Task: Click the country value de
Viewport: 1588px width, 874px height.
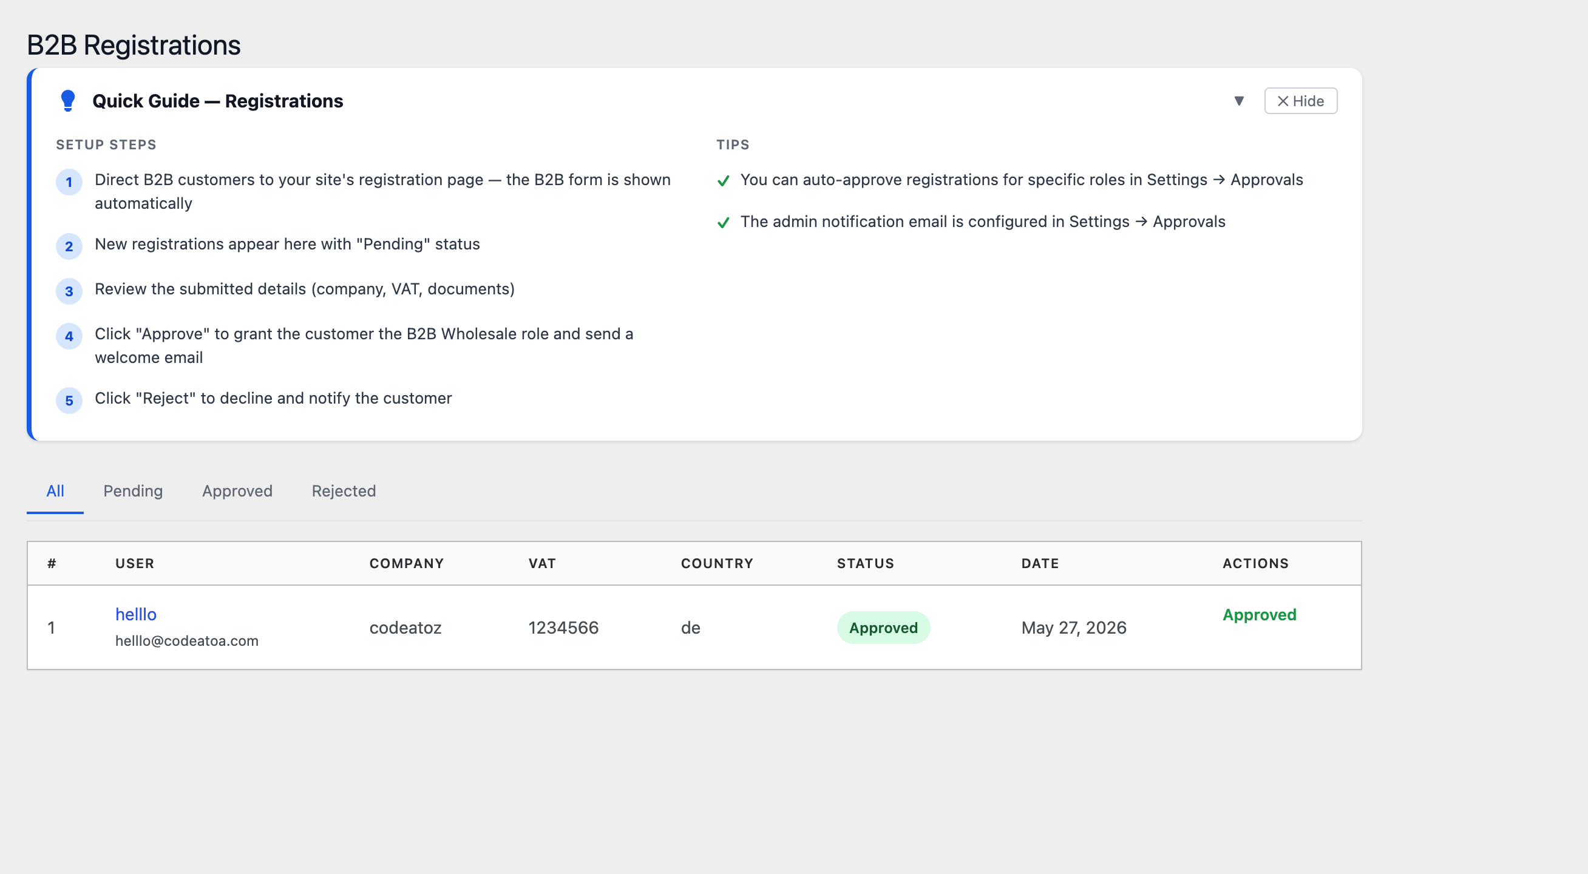Action: [690, 628]
